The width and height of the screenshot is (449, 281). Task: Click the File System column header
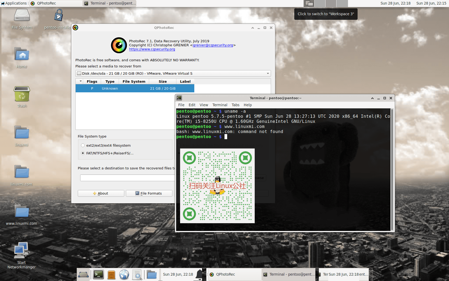click(x=134, y=81)
